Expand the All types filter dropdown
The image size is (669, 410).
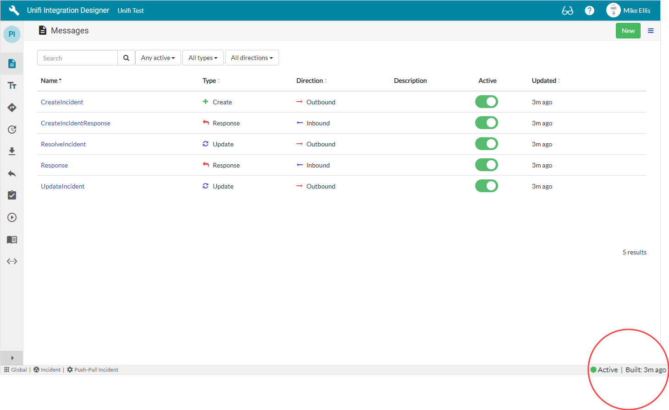[203, 58]
